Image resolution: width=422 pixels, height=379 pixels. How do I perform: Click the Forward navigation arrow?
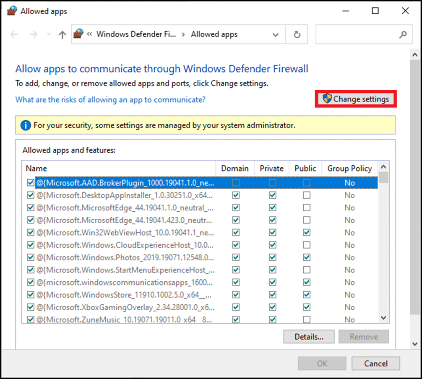pyautogui.click(x=33, y=35)
